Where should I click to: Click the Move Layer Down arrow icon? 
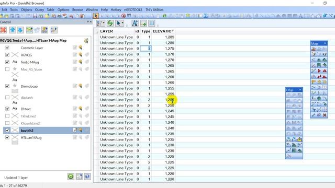(20, 30)
